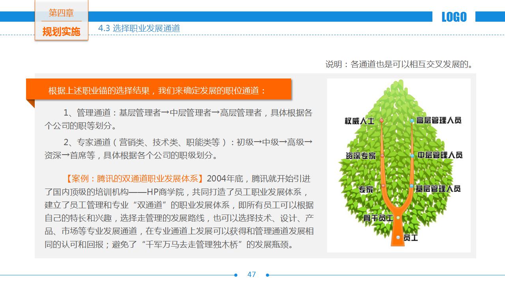The image size is (505, 284).
Task: Click the blue dot right of page number
Action: tap(267, 275)
